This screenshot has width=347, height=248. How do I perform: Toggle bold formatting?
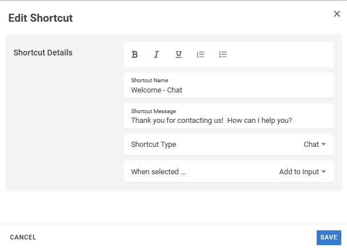pyautogui.click(x=135, y=54)
